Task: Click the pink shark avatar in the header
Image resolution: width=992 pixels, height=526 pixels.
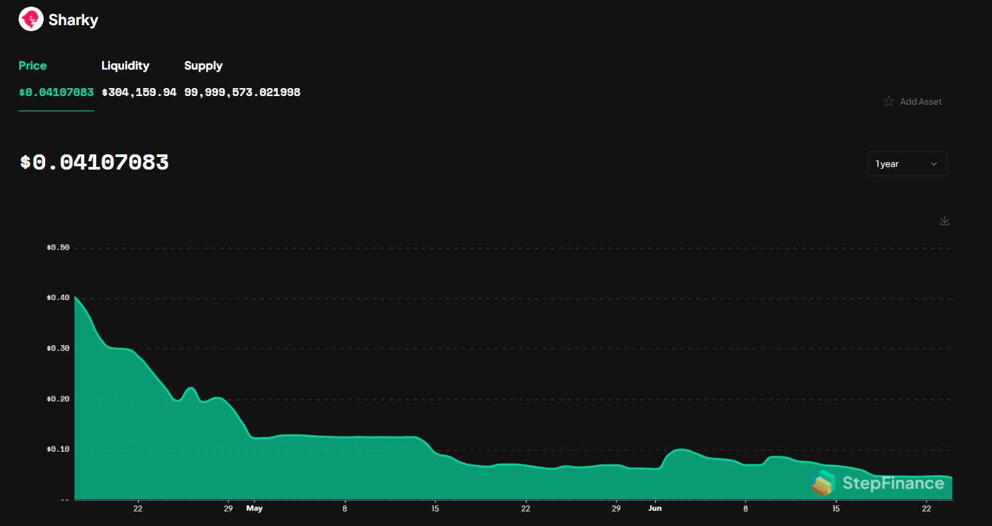Action: click(x=31, y=19)
